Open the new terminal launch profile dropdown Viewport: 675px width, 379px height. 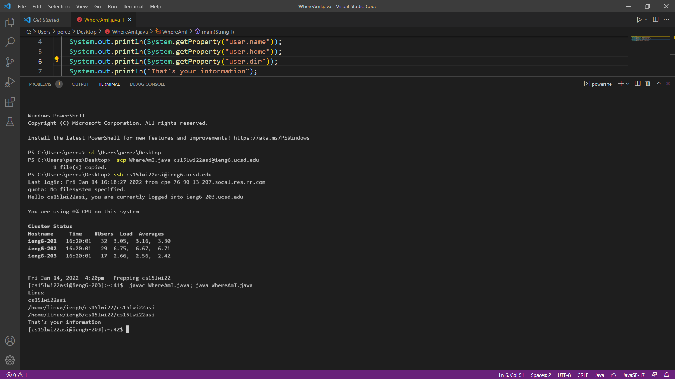pos(628,84)
